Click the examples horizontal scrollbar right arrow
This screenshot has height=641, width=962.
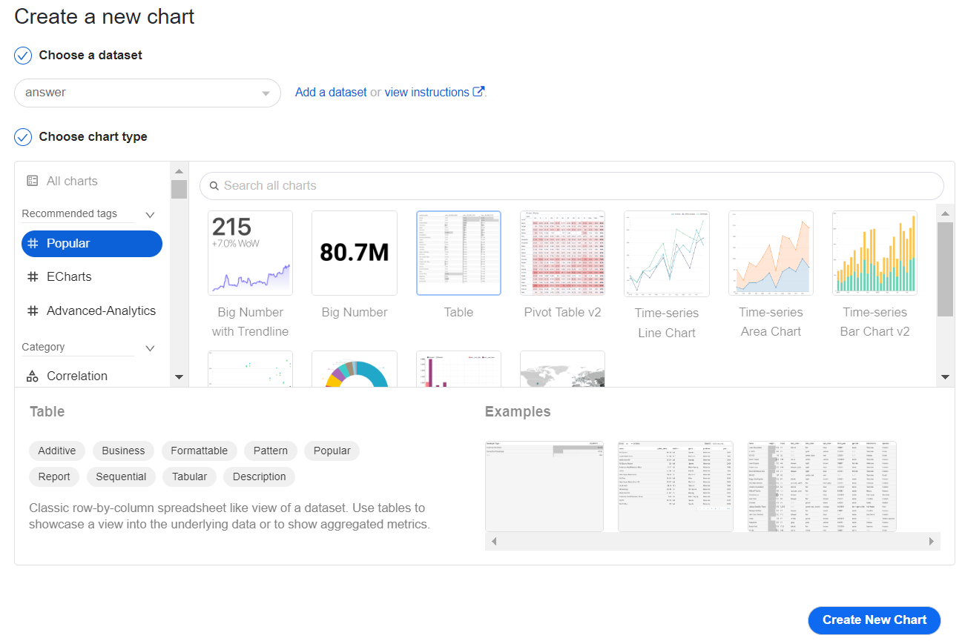coord(932,542)
